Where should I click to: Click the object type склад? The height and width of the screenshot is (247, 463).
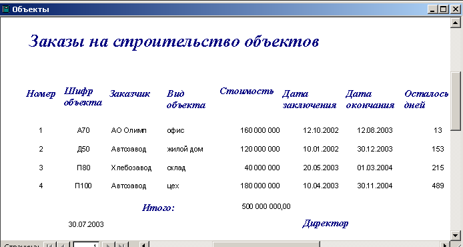tap(176, 168)
